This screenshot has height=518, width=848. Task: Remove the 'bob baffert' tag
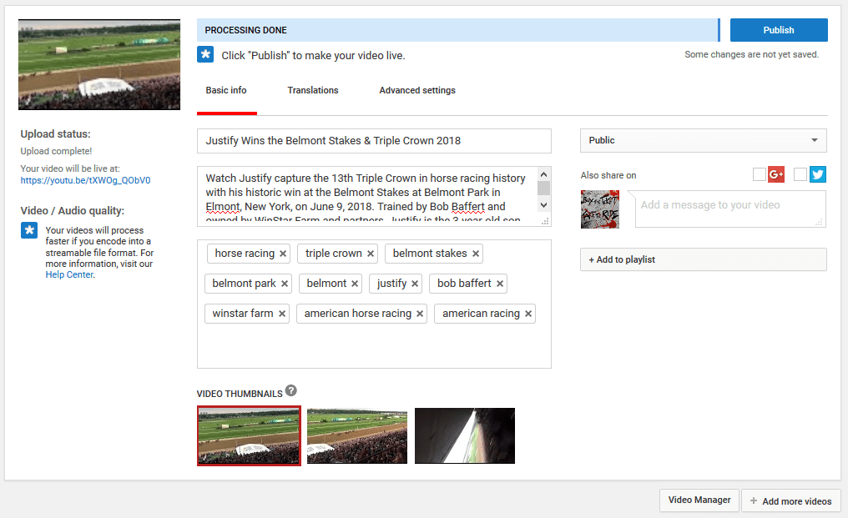(x=500, y=284)
